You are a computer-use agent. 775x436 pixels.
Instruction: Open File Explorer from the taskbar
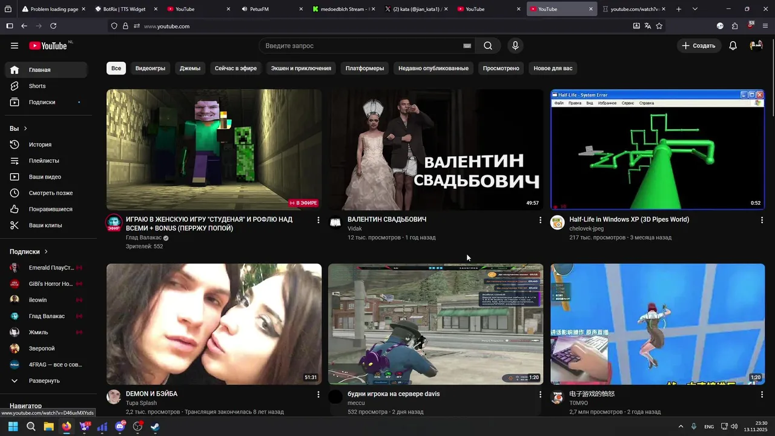point(48,426)
